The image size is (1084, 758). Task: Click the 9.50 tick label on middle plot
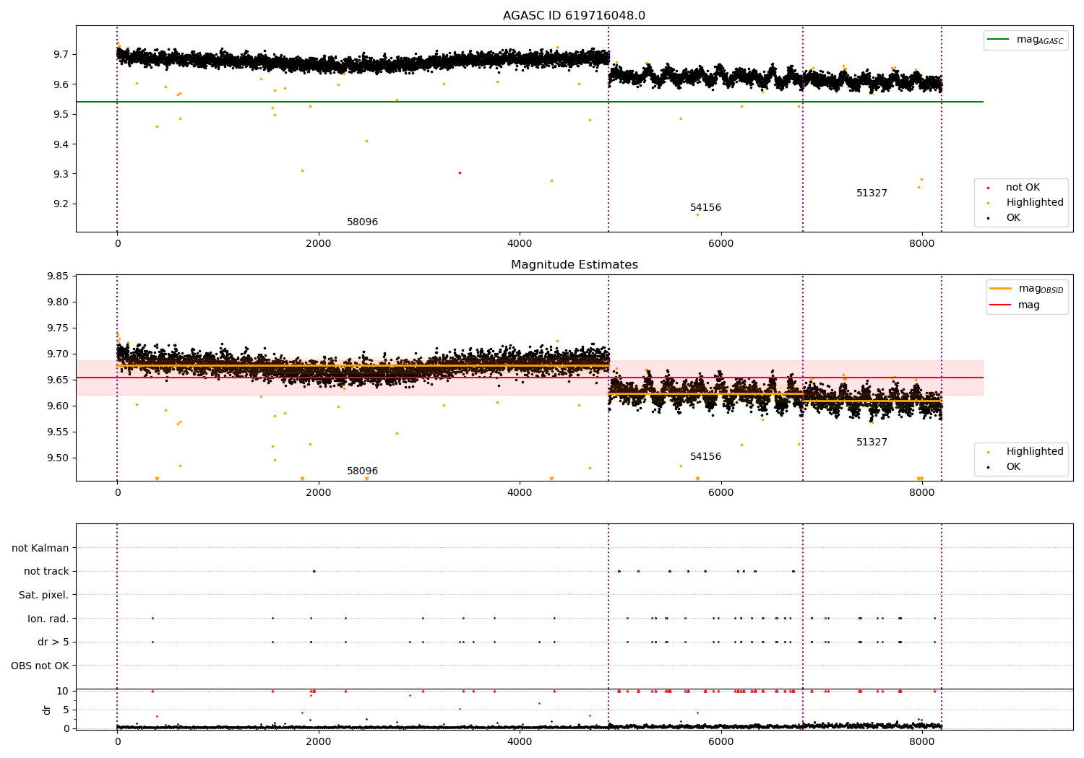tap(58, 458)
